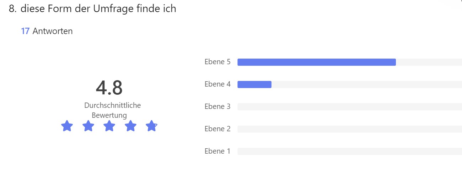Screen dimensions: 462x193
Task: Click the fourth rating star
Action: pyautogui.click(x=130, y=126)
